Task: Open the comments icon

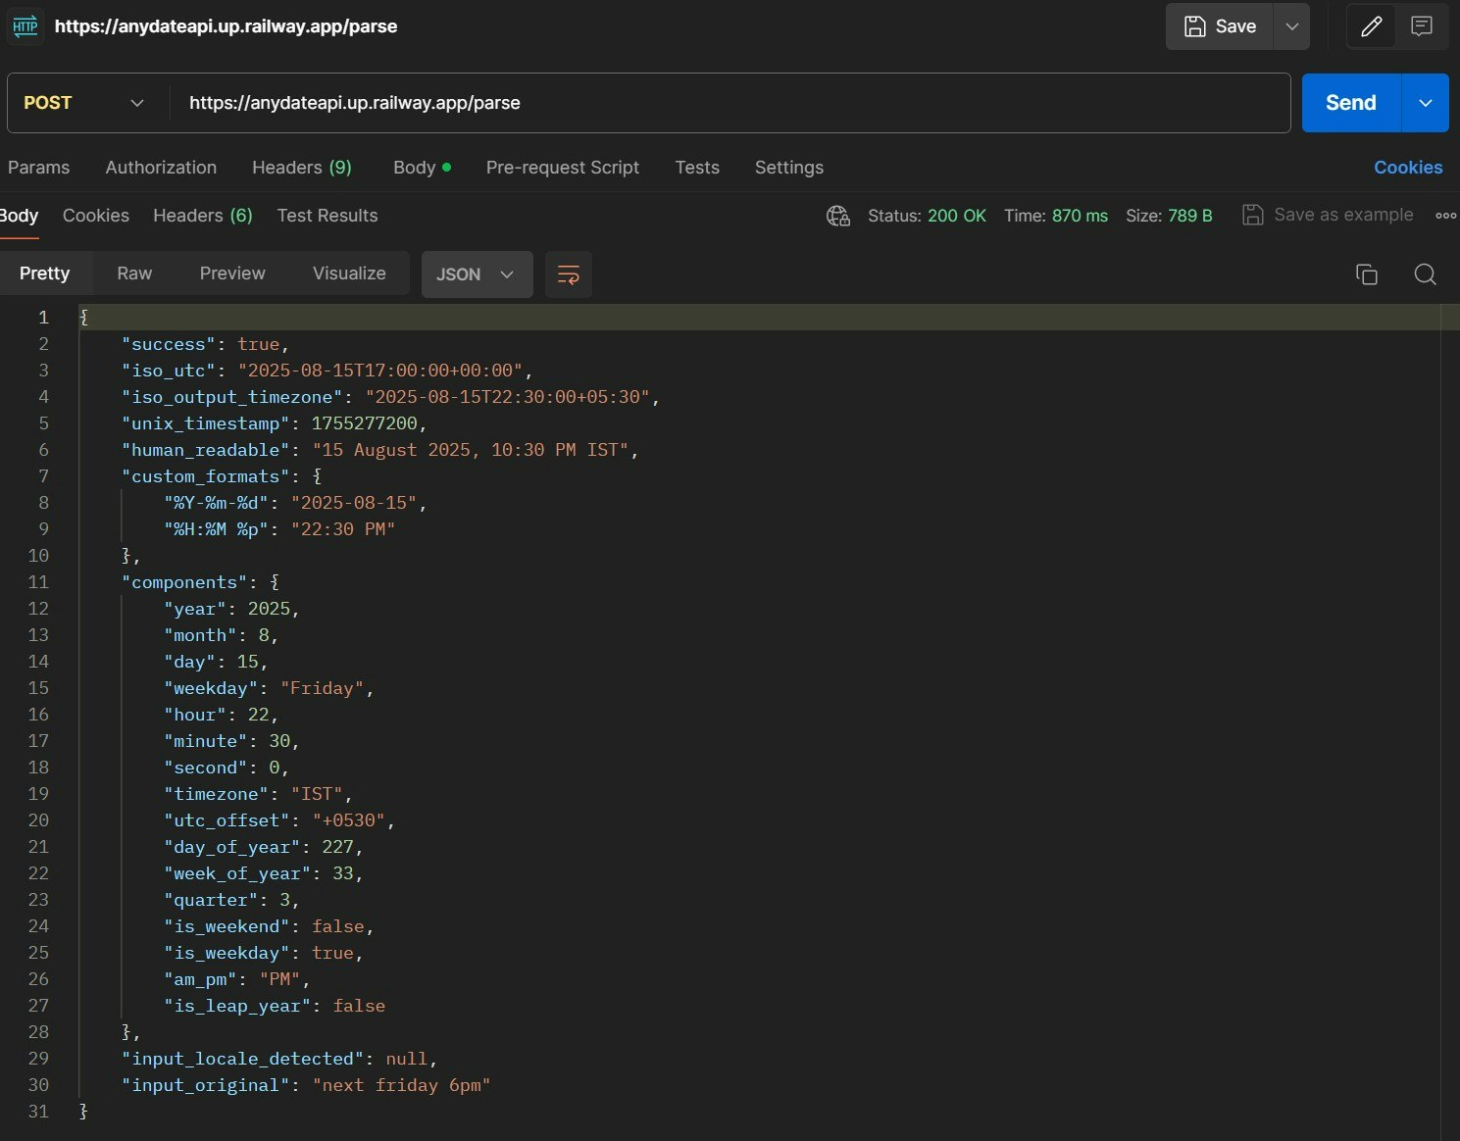Action: [x=1422, y=26]
